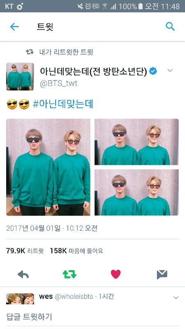Open the search magnifier icon
The height and width of the screenshot is (329, 185).
[170, 27]
